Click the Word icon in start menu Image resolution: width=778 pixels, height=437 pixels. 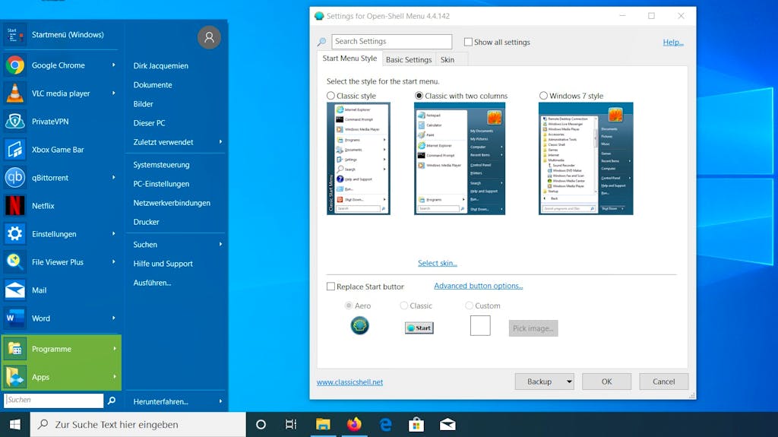coord(15,318)
